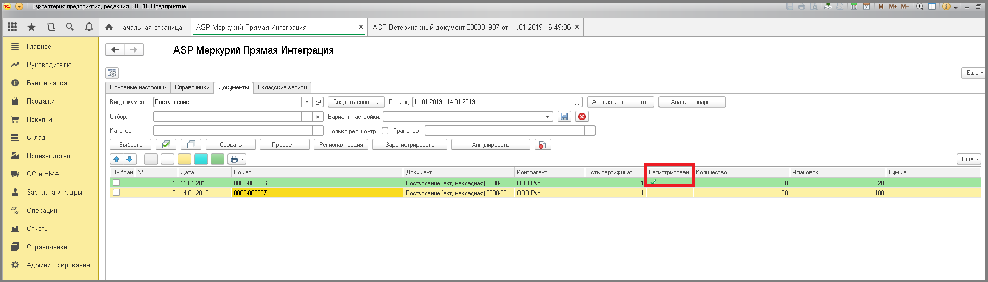Open main 1C menu dropdown arrow

(19, 6)
